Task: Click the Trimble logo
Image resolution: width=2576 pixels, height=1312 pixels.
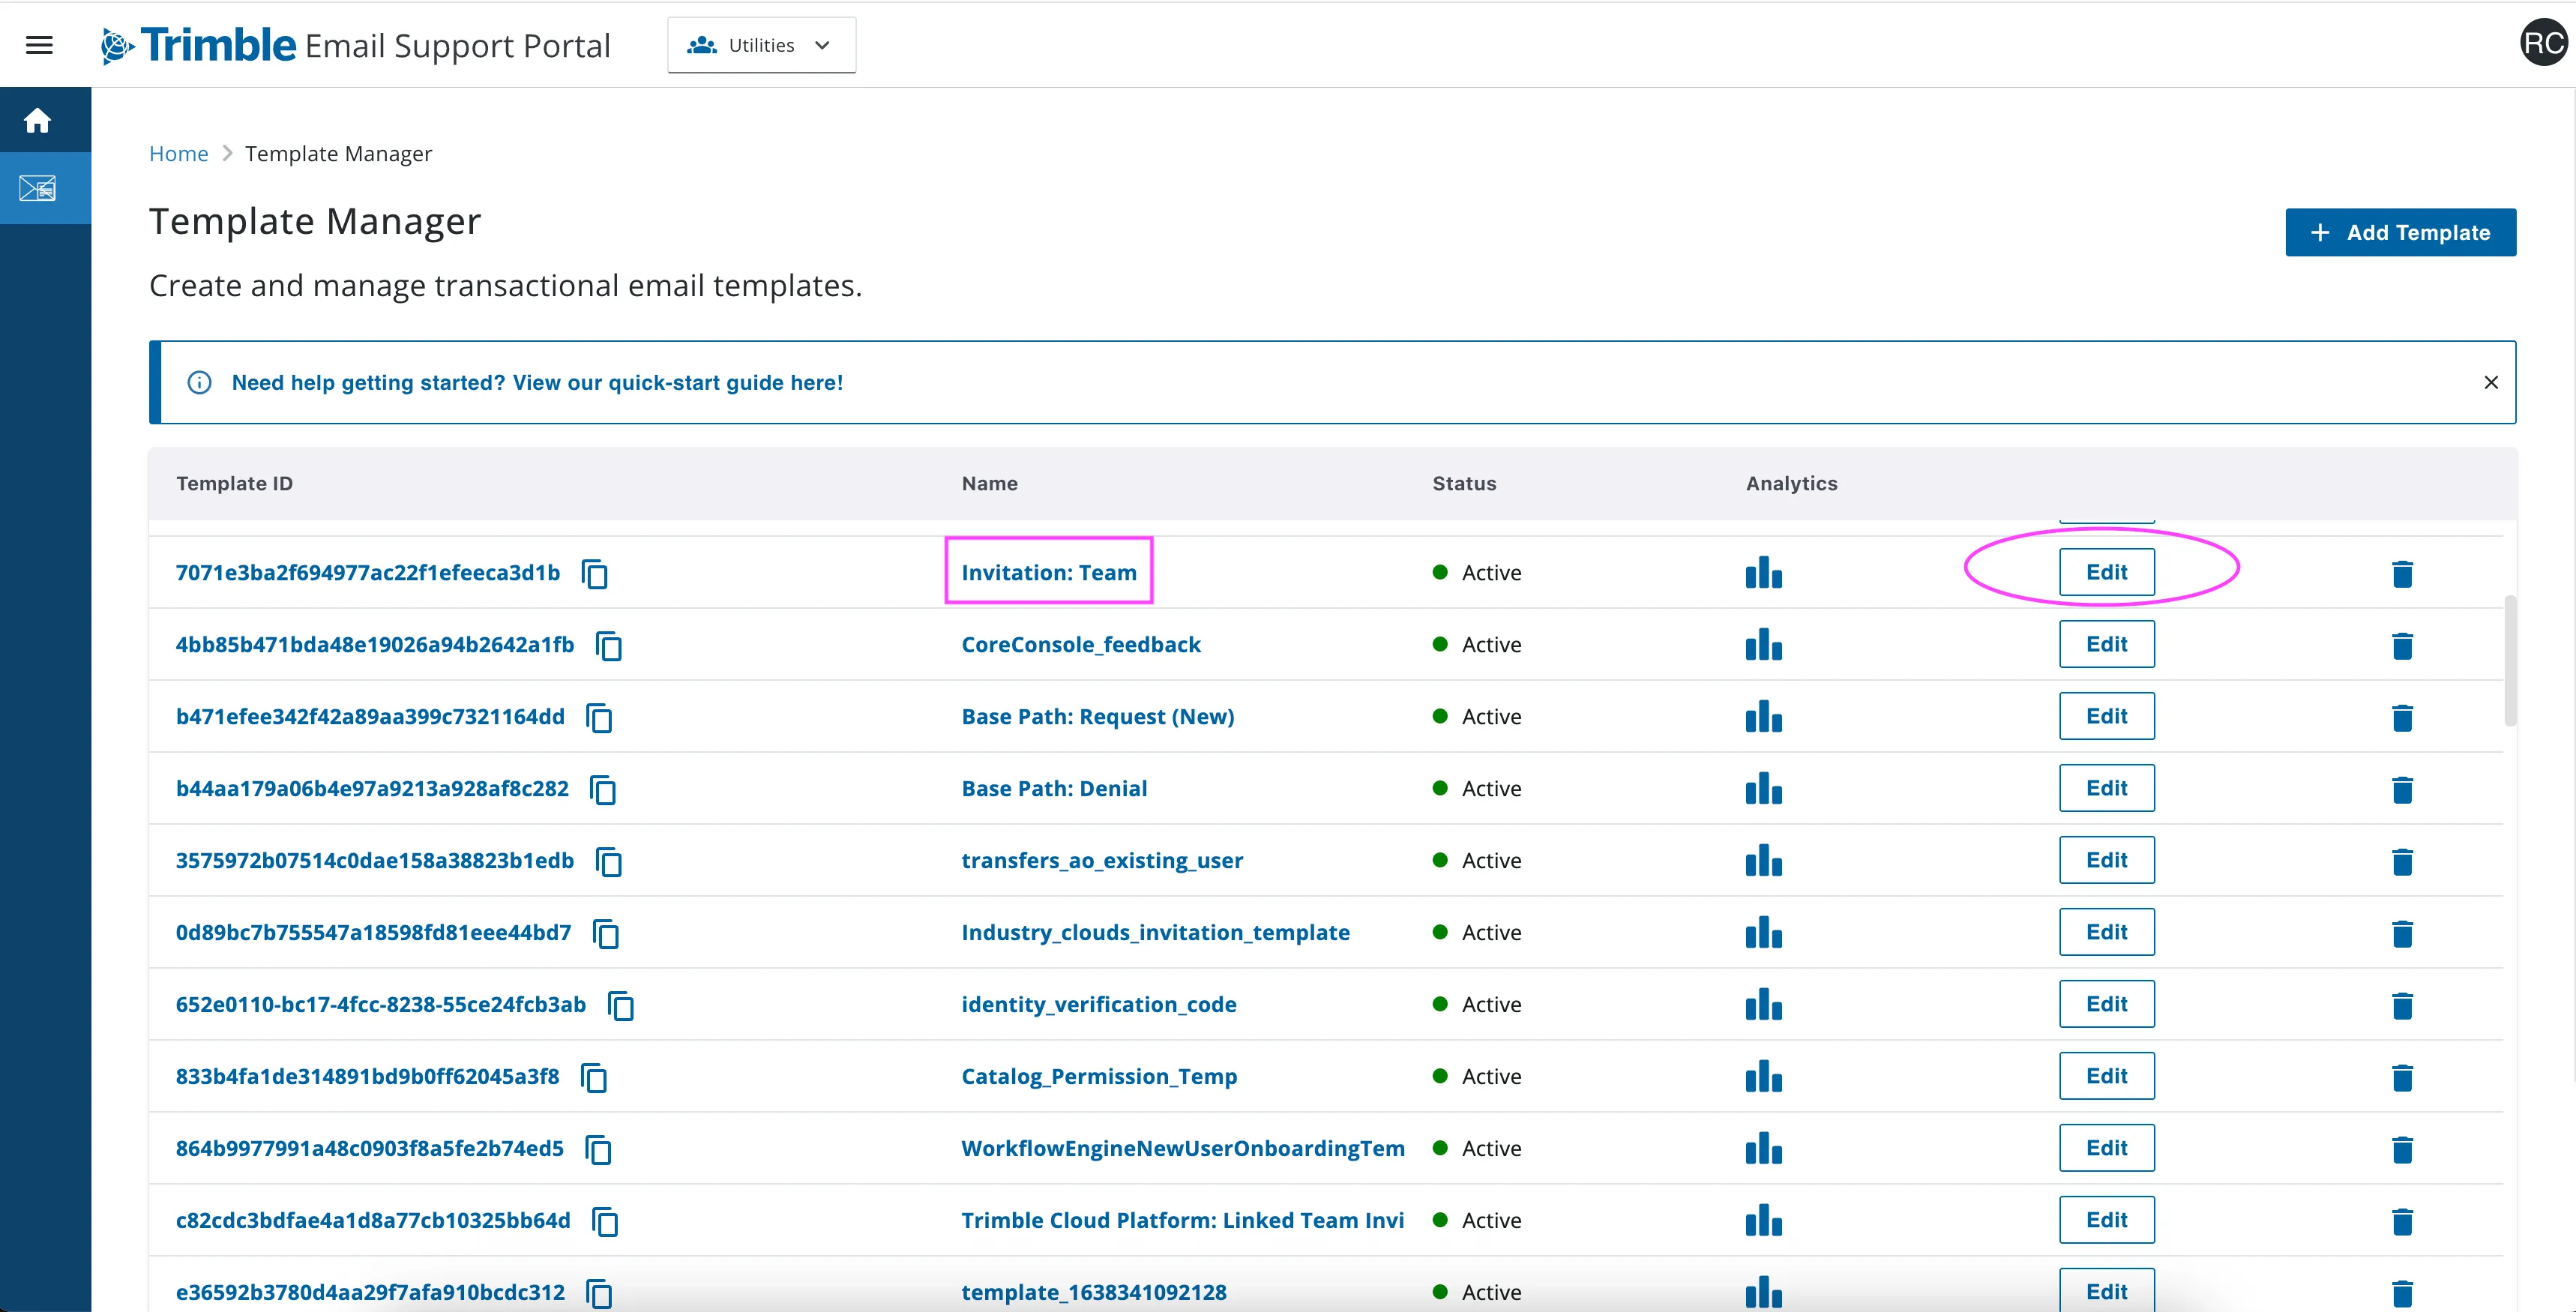Action: click(x=199, y=45)
